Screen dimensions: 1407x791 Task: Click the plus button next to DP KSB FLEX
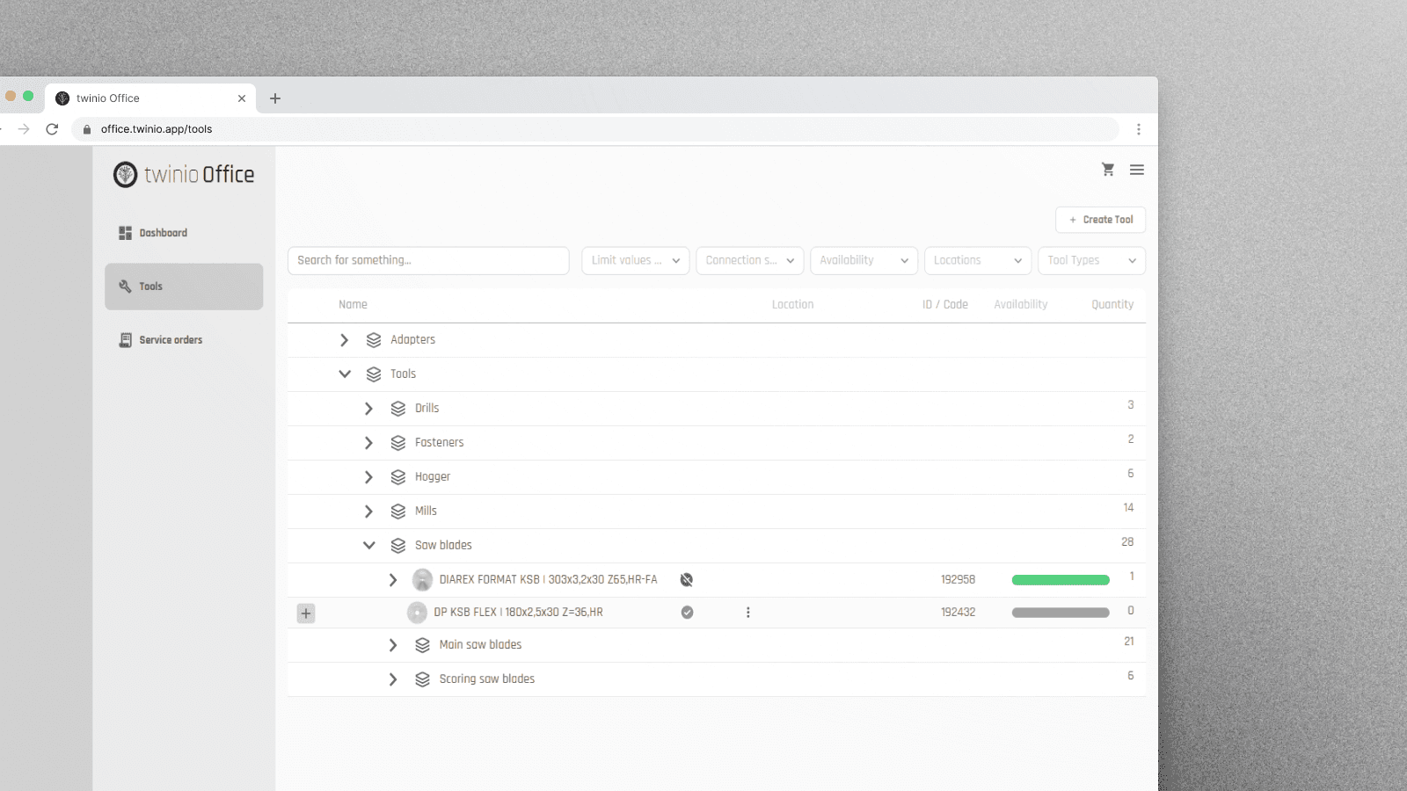[305, 613]
